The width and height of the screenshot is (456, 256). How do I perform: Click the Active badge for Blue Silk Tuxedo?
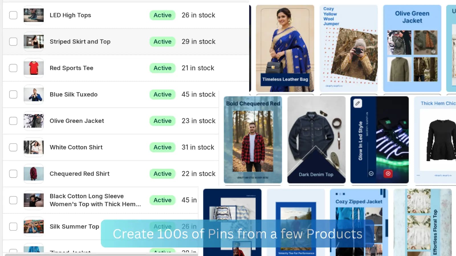tap(162, 94)
